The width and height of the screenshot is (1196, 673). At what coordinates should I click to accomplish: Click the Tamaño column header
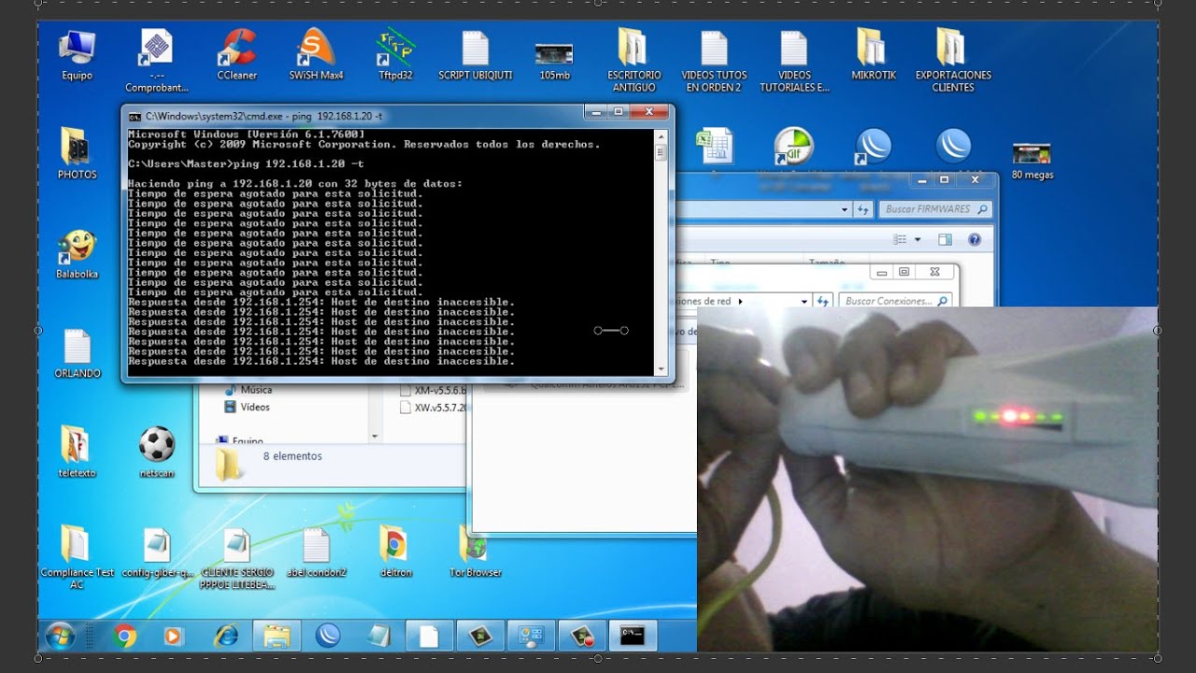point(826,263)
